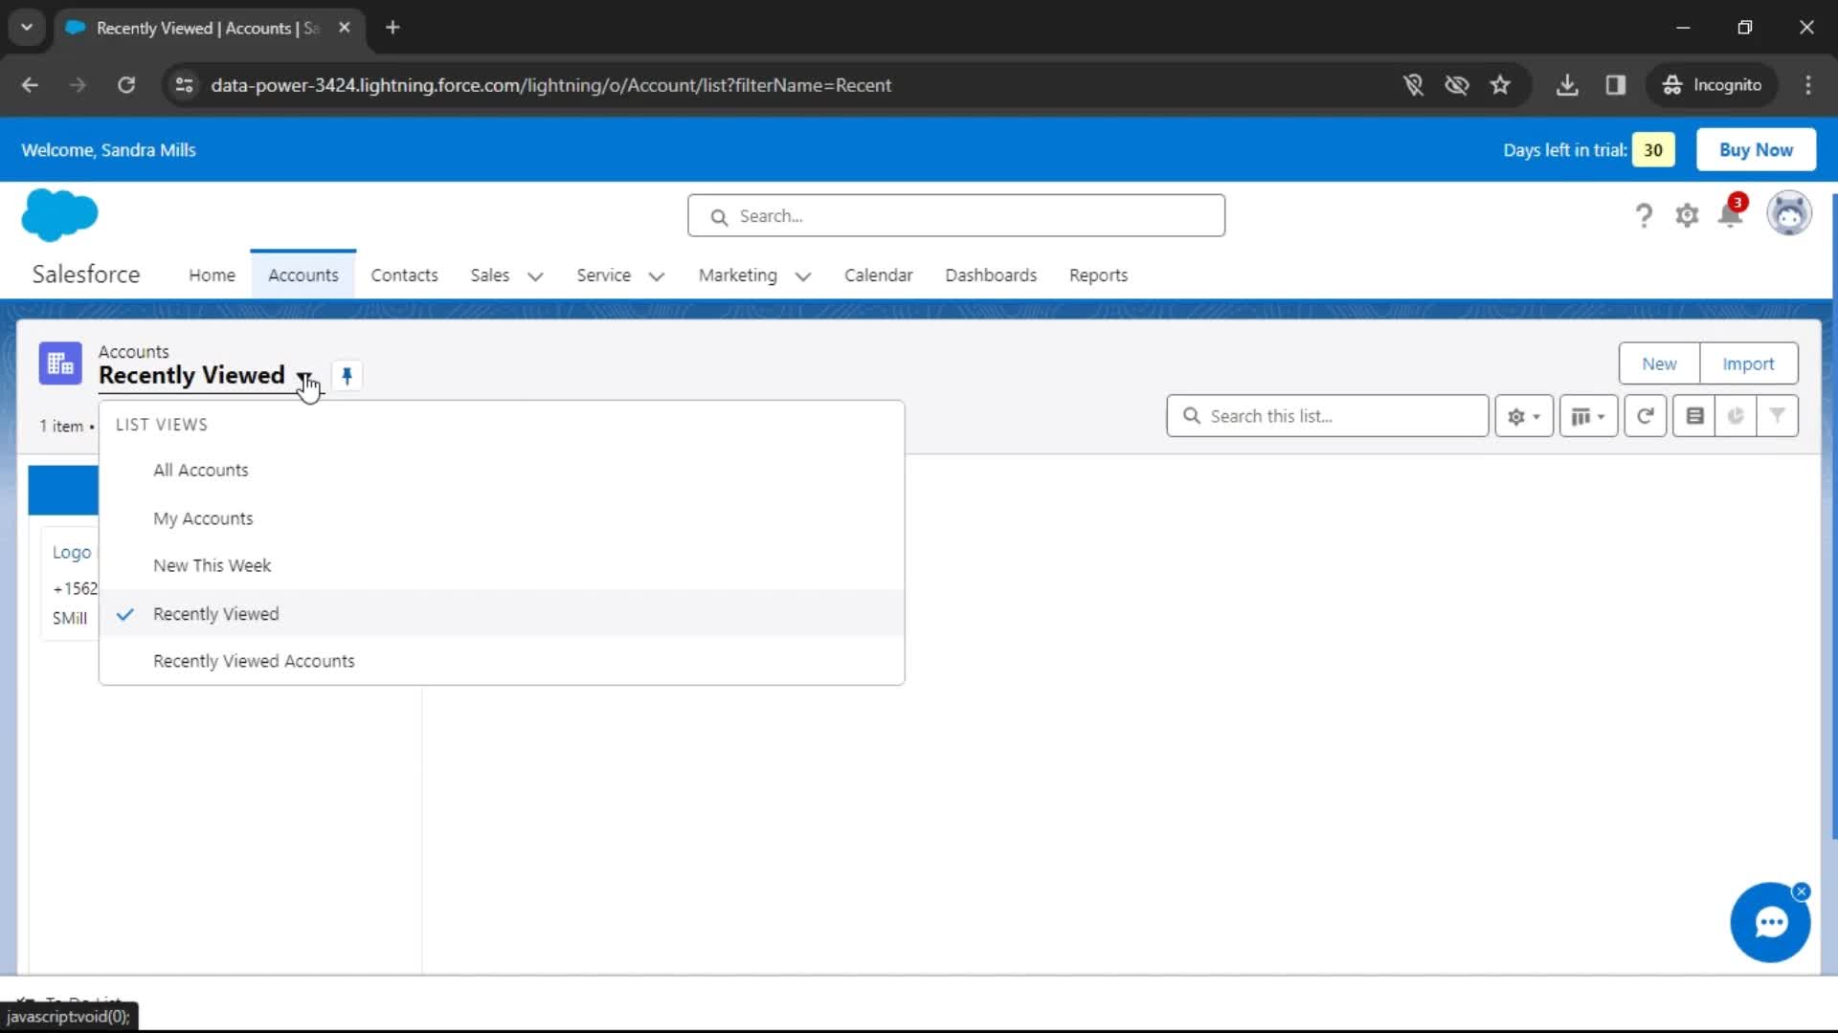Dismiss the chat bubble with its X
1838x1033 pixels.
(1802, 891)
